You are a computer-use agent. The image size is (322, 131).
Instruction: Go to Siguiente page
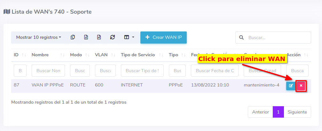[x=297, y=112]
